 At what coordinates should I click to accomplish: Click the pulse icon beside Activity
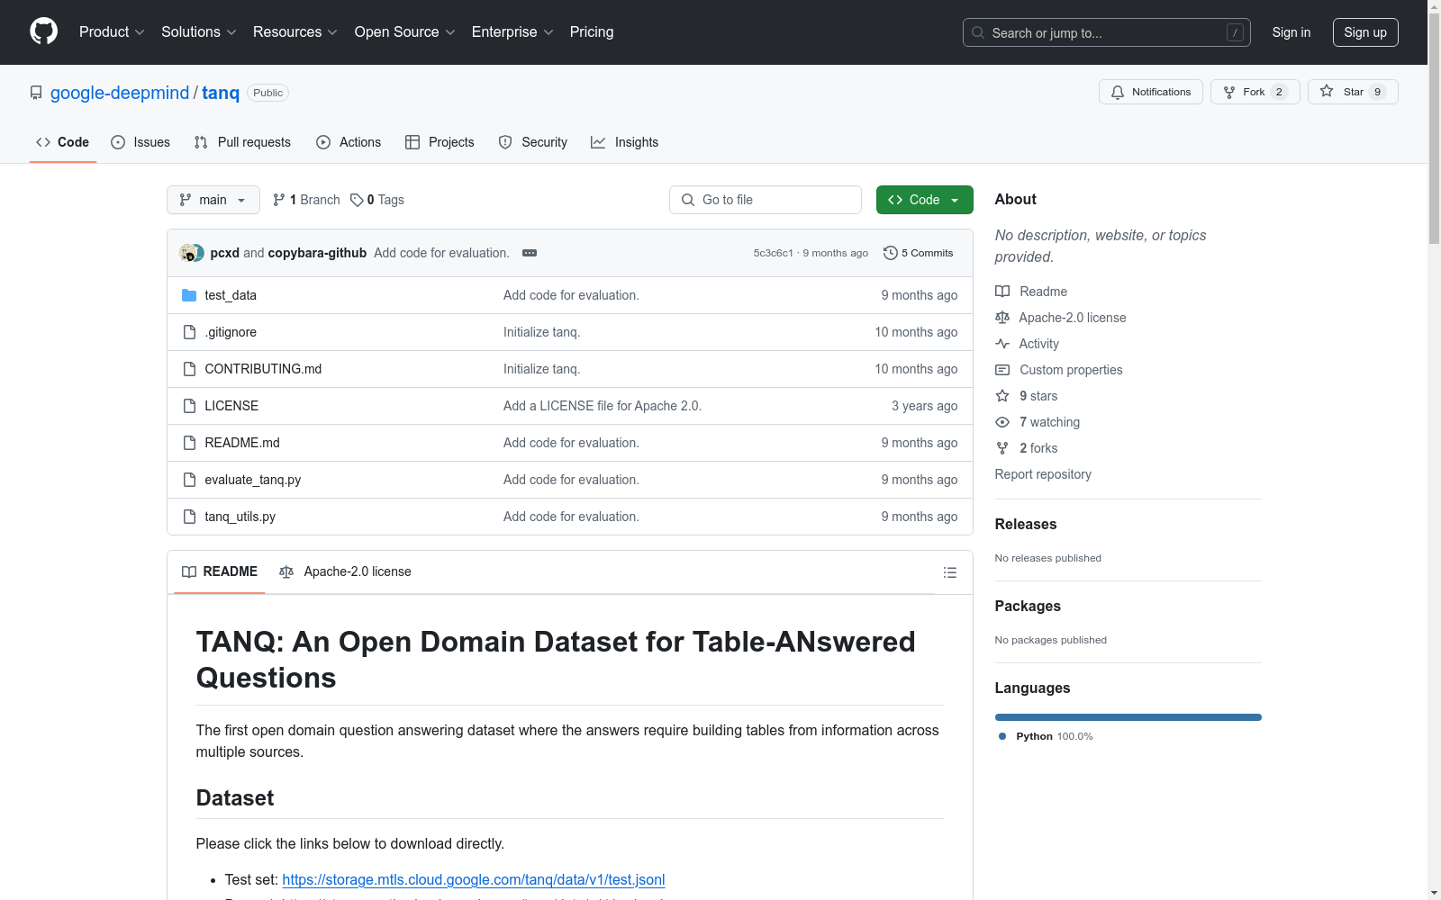pos(1002,344)
